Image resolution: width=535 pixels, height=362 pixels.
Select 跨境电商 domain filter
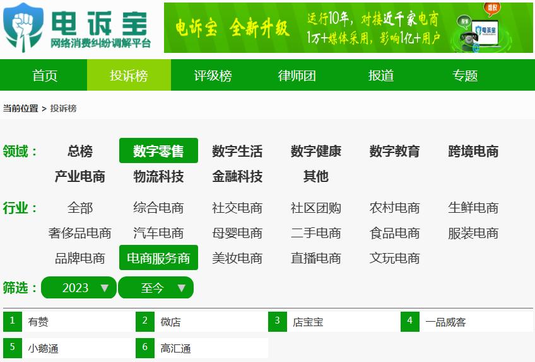473,151
